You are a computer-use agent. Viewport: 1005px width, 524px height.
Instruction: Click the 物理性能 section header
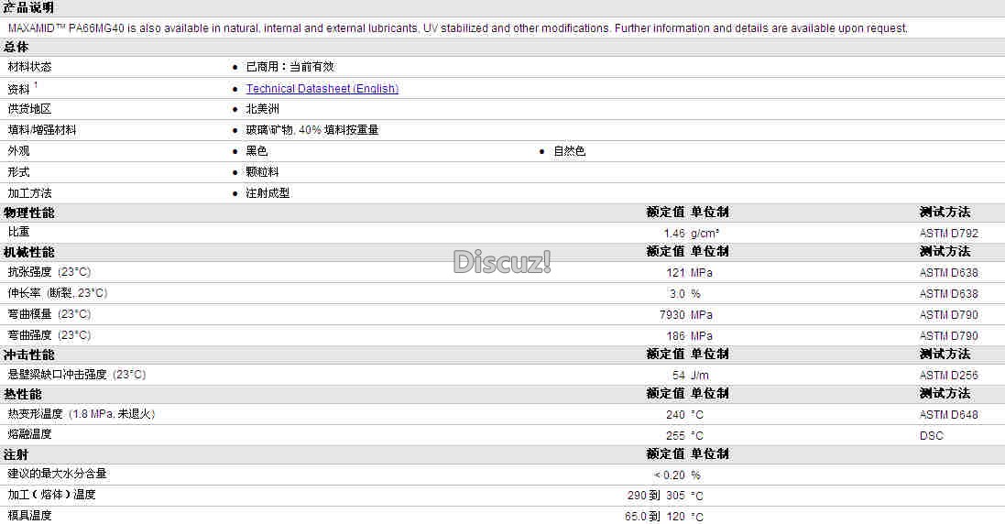point(28,213)
